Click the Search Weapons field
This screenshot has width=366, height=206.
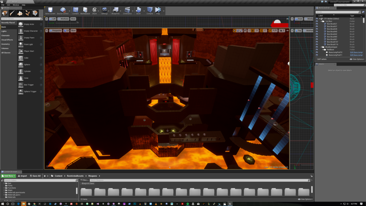(x=200, y=180)
